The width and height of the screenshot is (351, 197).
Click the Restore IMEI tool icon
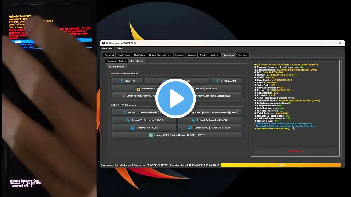[190, 128]
